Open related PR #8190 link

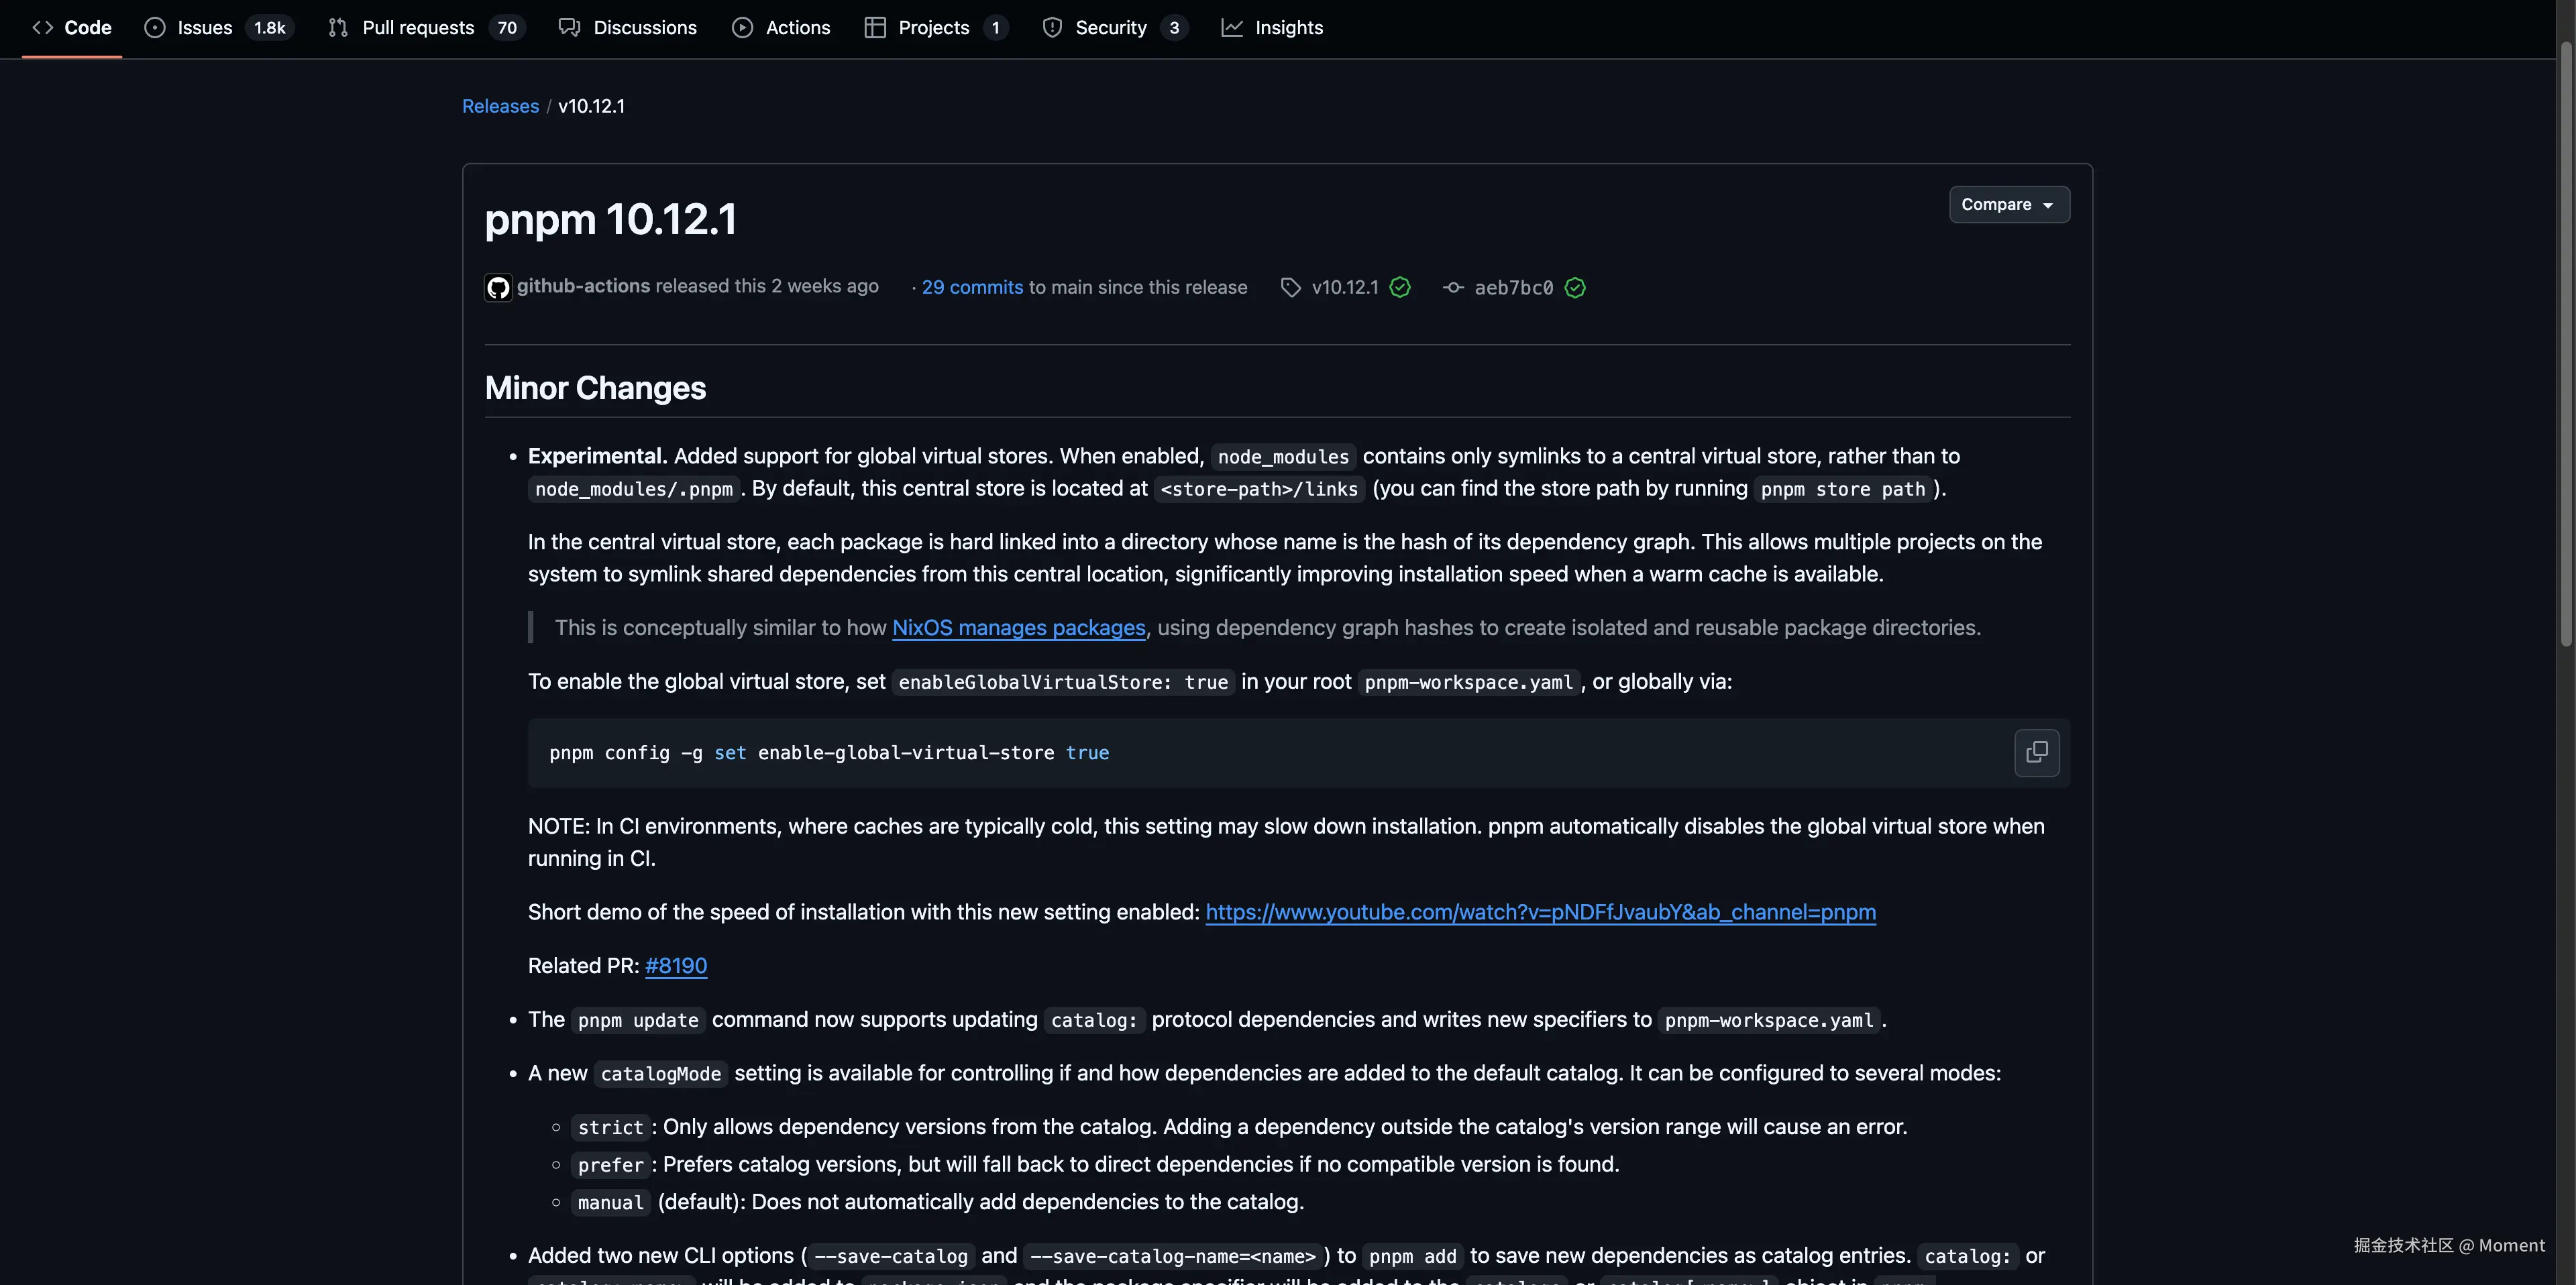(676, 966)
